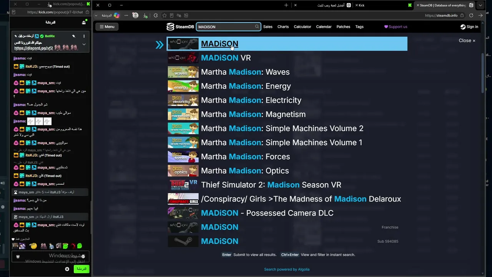Click the Support us heart link

click(396, 27)
